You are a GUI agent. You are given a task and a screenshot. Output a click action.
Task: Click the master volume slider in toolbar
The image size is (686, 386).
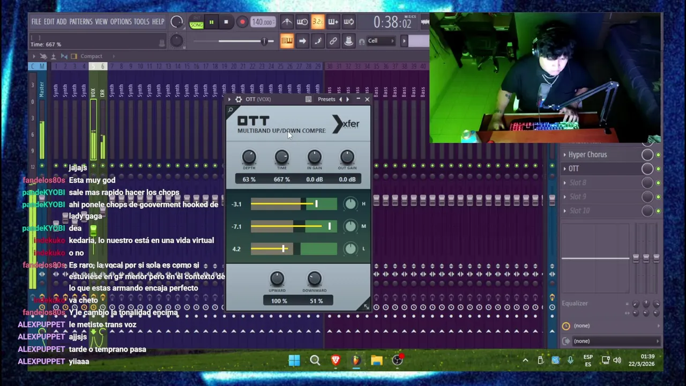[234, 41]
